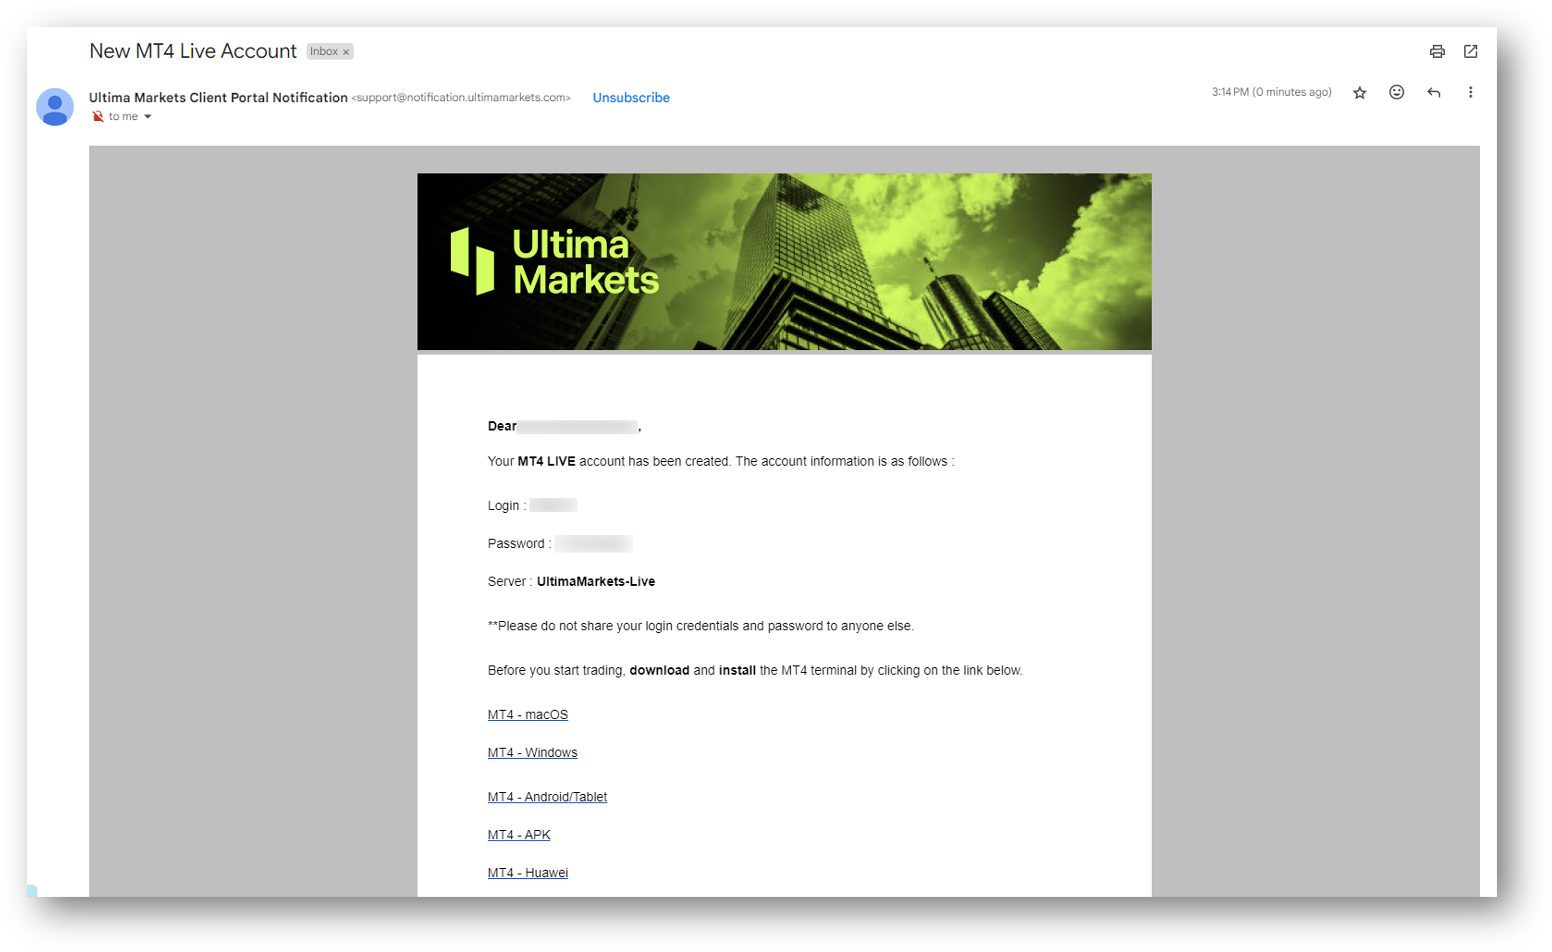Click the sender name Ultima Markets Client Portal
Image resolution: width=1552 pixels, height=952 pixels.
[x=218, y=98]
